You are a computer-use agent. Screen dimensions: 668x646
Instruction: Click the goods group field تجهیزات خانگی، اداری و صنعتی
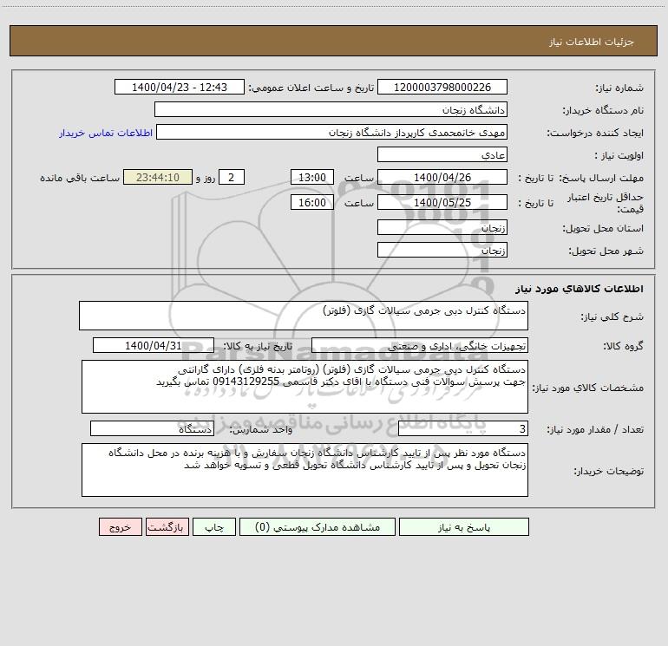coord(420,345)
